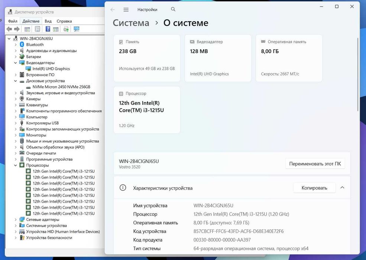Viewport: 366px width, 260px height.
Task: Collapse the Дисковые устройства node
Action: click(16, 81)
